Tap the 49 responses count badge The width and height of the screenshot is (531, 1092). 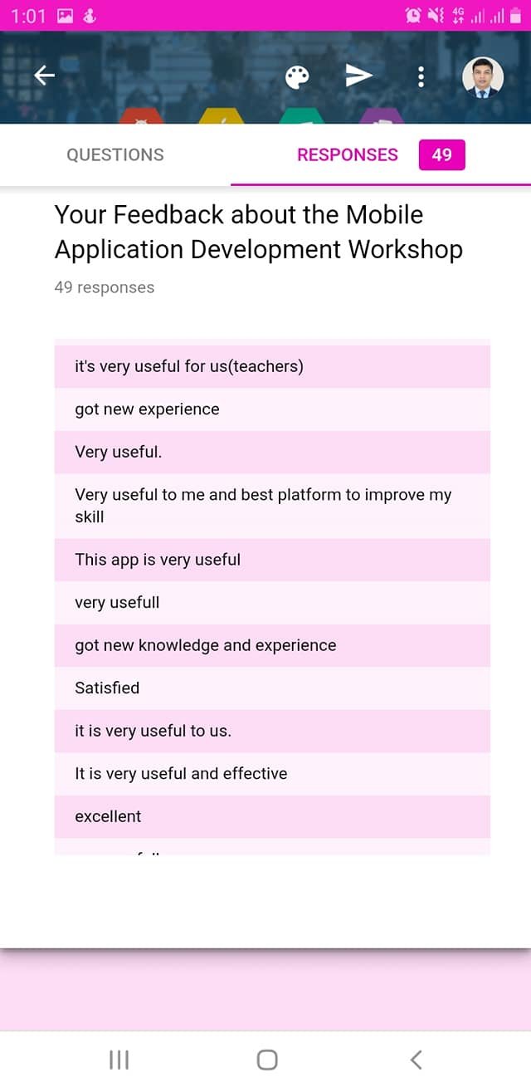pyautogui.click(x=441, y=155)
